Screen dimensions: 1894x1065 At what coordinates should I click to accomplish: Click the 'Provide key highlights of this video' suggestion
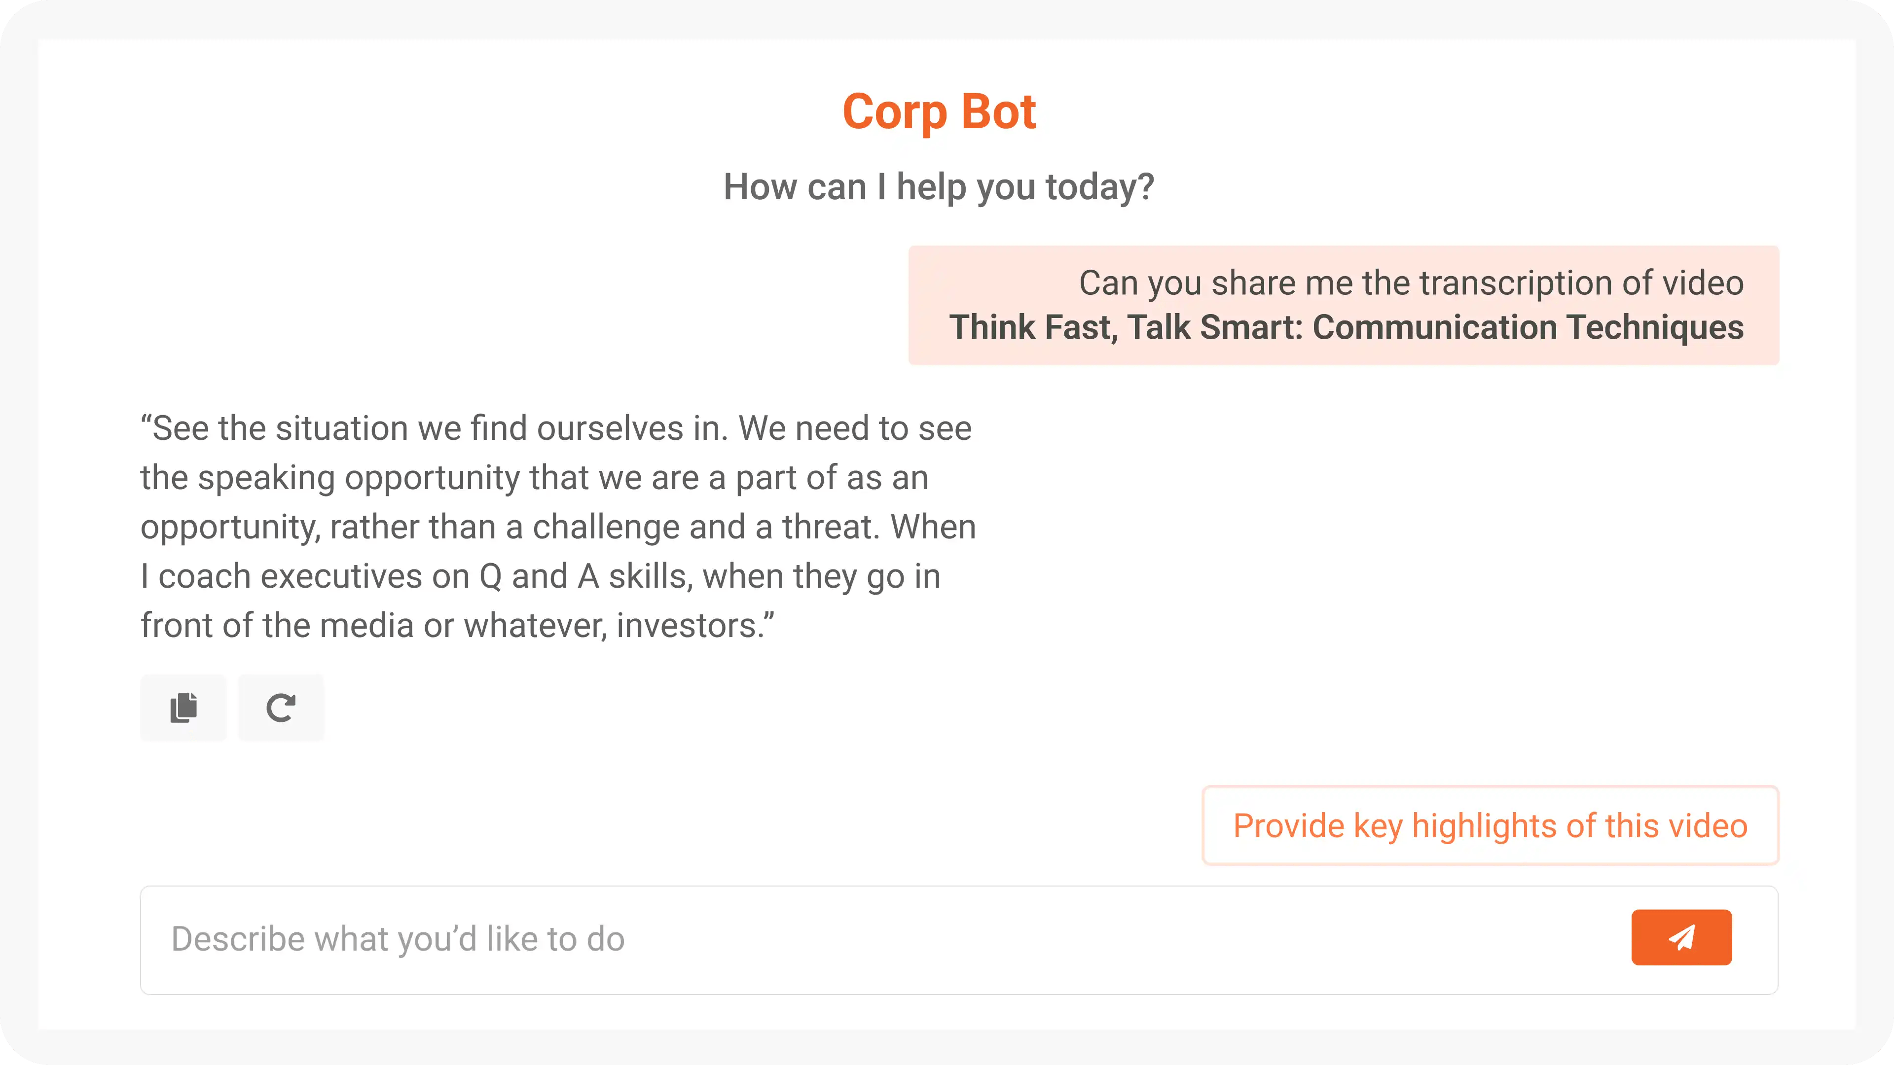[1490, 825]
